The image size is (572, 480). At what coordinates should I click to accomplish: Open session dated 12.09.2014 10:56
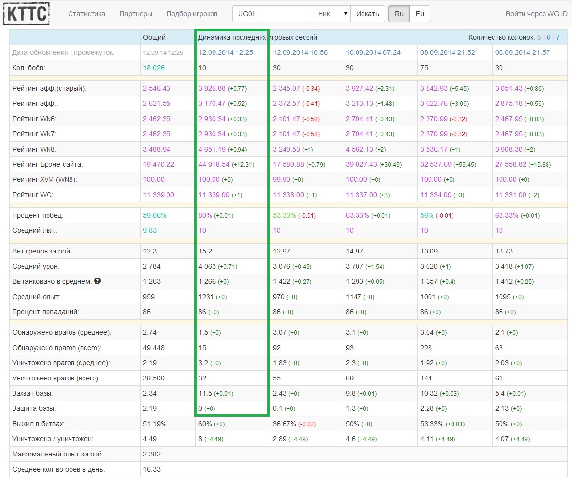tap(300, 52)
